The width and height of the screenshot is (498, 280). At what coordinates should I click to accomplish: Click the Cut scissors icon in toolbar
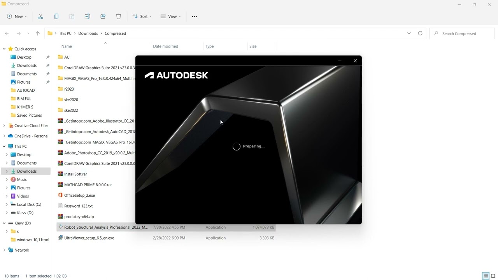tap(40, 16)
